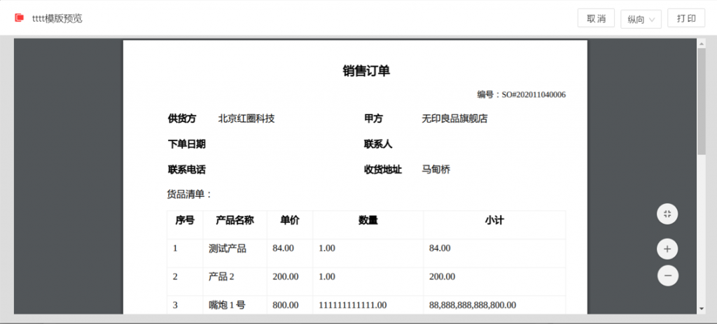Click the 无印良品旗舰店 customer name
Screen dimensions: 717x324
tap(454, 119)
